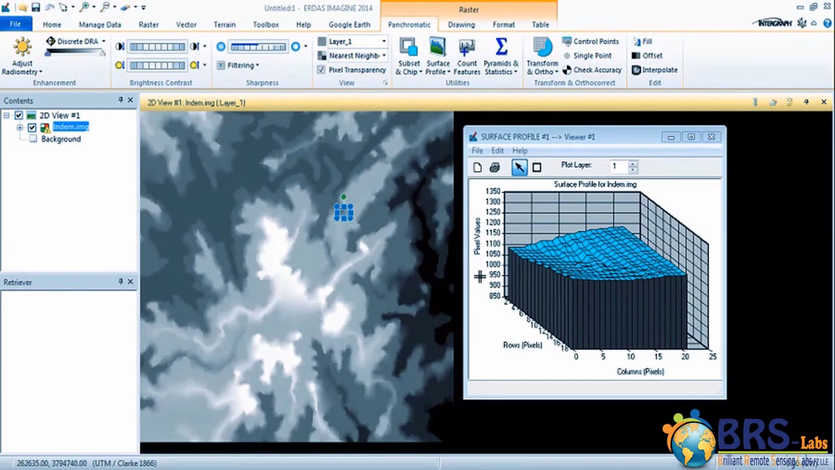Click Check Accuracy
This screenshot has height=470, width=835.
(x=592, y=70)
